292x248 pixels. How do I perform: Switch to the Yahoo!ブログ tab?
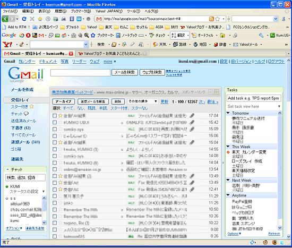click(113, 54)
